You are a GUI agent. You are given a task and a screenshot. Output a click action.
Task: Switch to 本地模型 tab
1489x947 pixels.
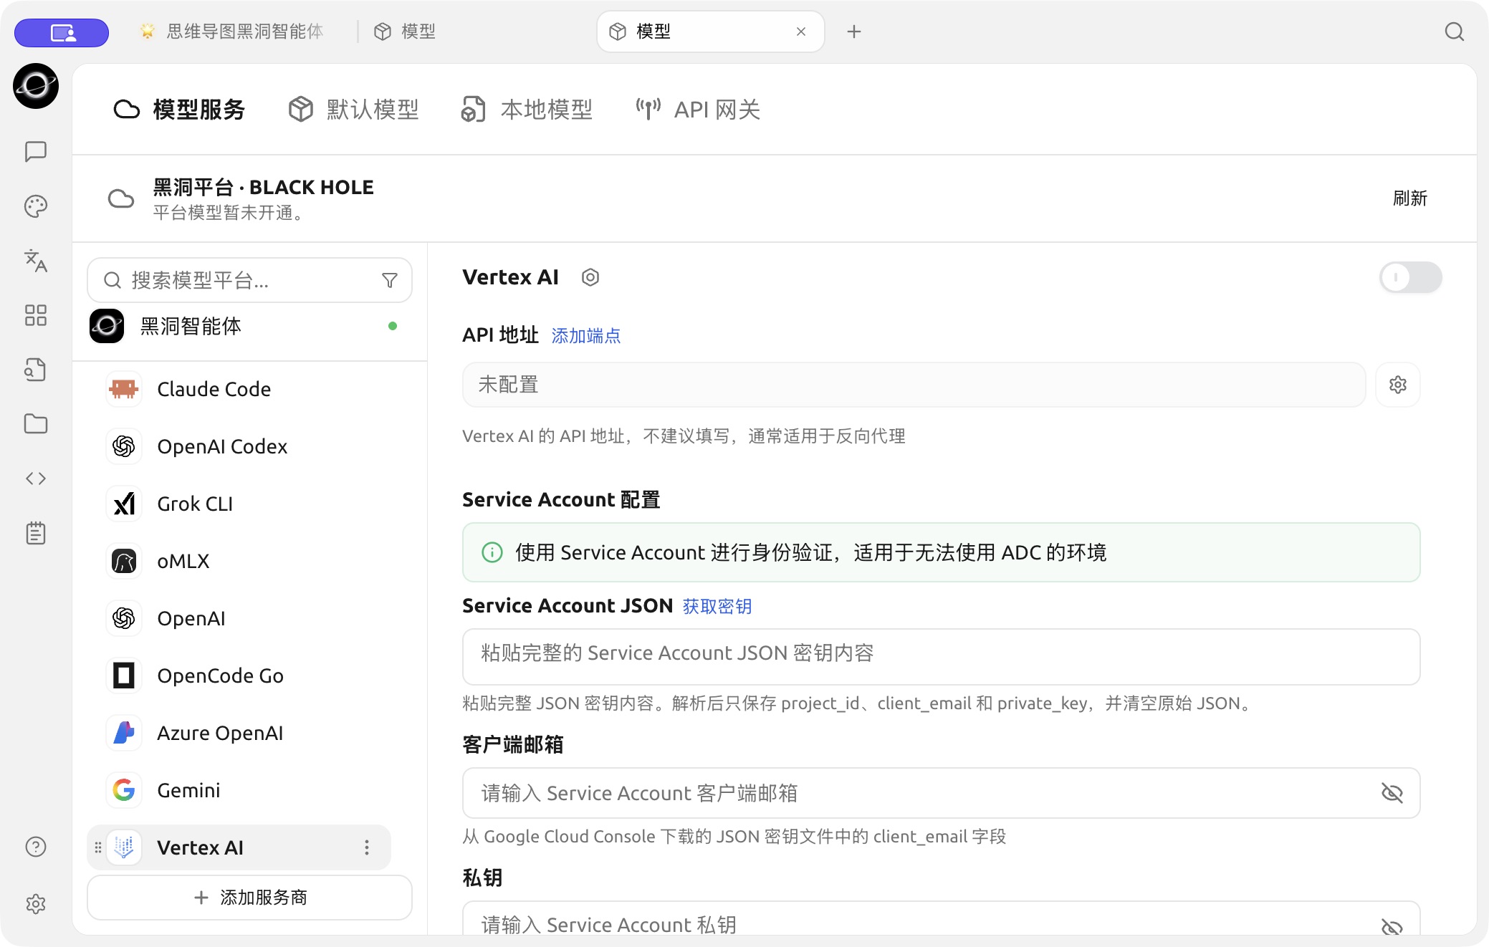527,110
